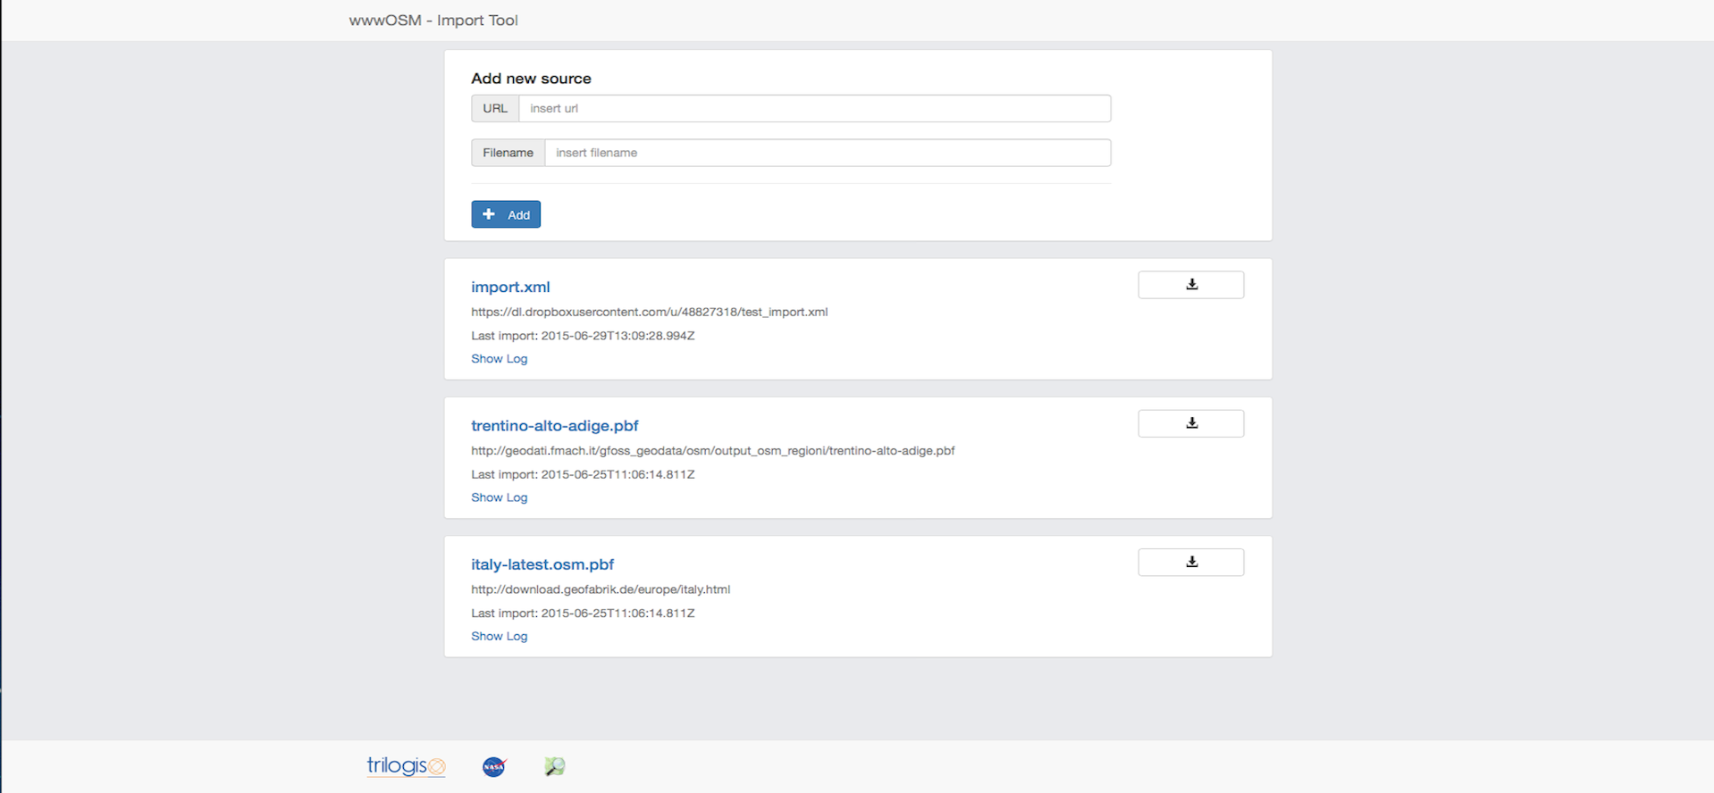Viewport: 1714px width, 793px height.
Task: Click the geodati.fmach.it URL text
Action: (713, 450)
